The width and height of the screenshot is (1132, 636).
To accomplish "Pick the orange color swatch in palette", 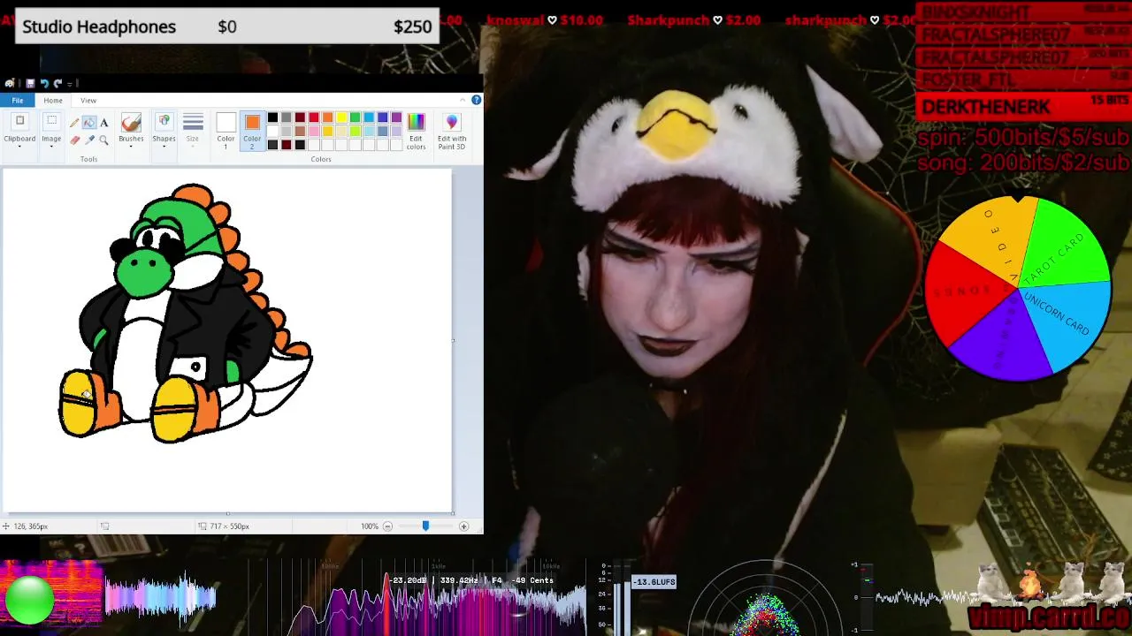I will (327, 117).
